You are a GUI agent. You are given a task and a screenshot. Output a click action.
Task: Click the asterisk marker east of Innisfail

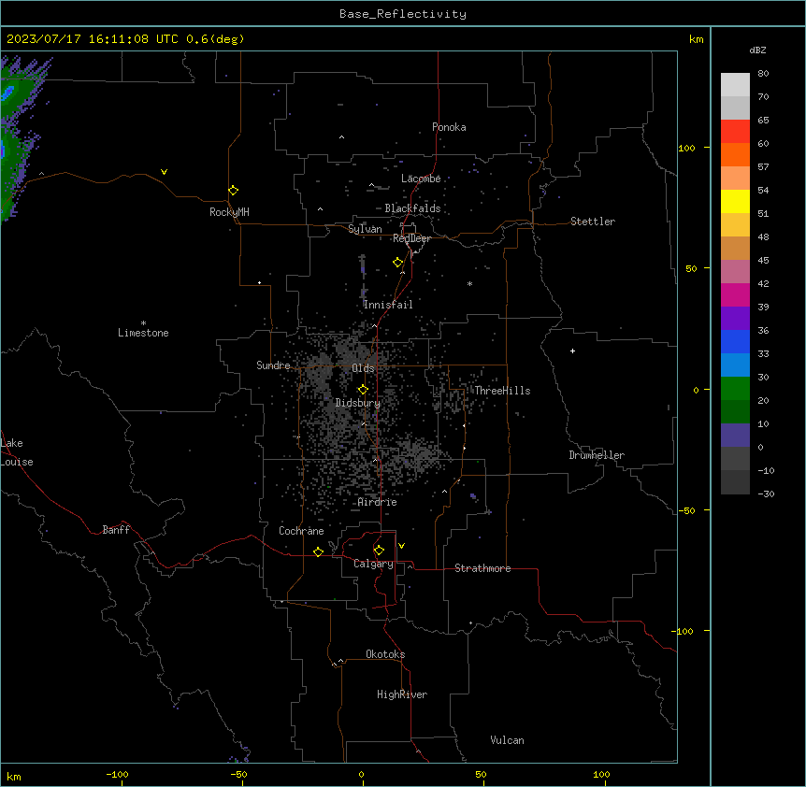point(469,283)
